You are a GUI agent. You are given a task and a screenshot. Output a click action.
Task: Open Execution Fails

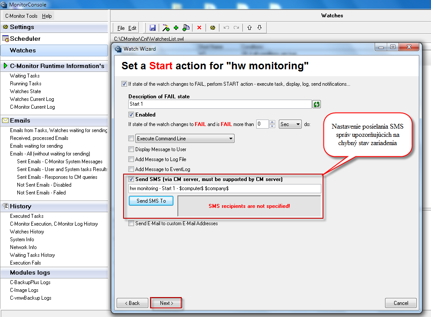tap(25, 263)
